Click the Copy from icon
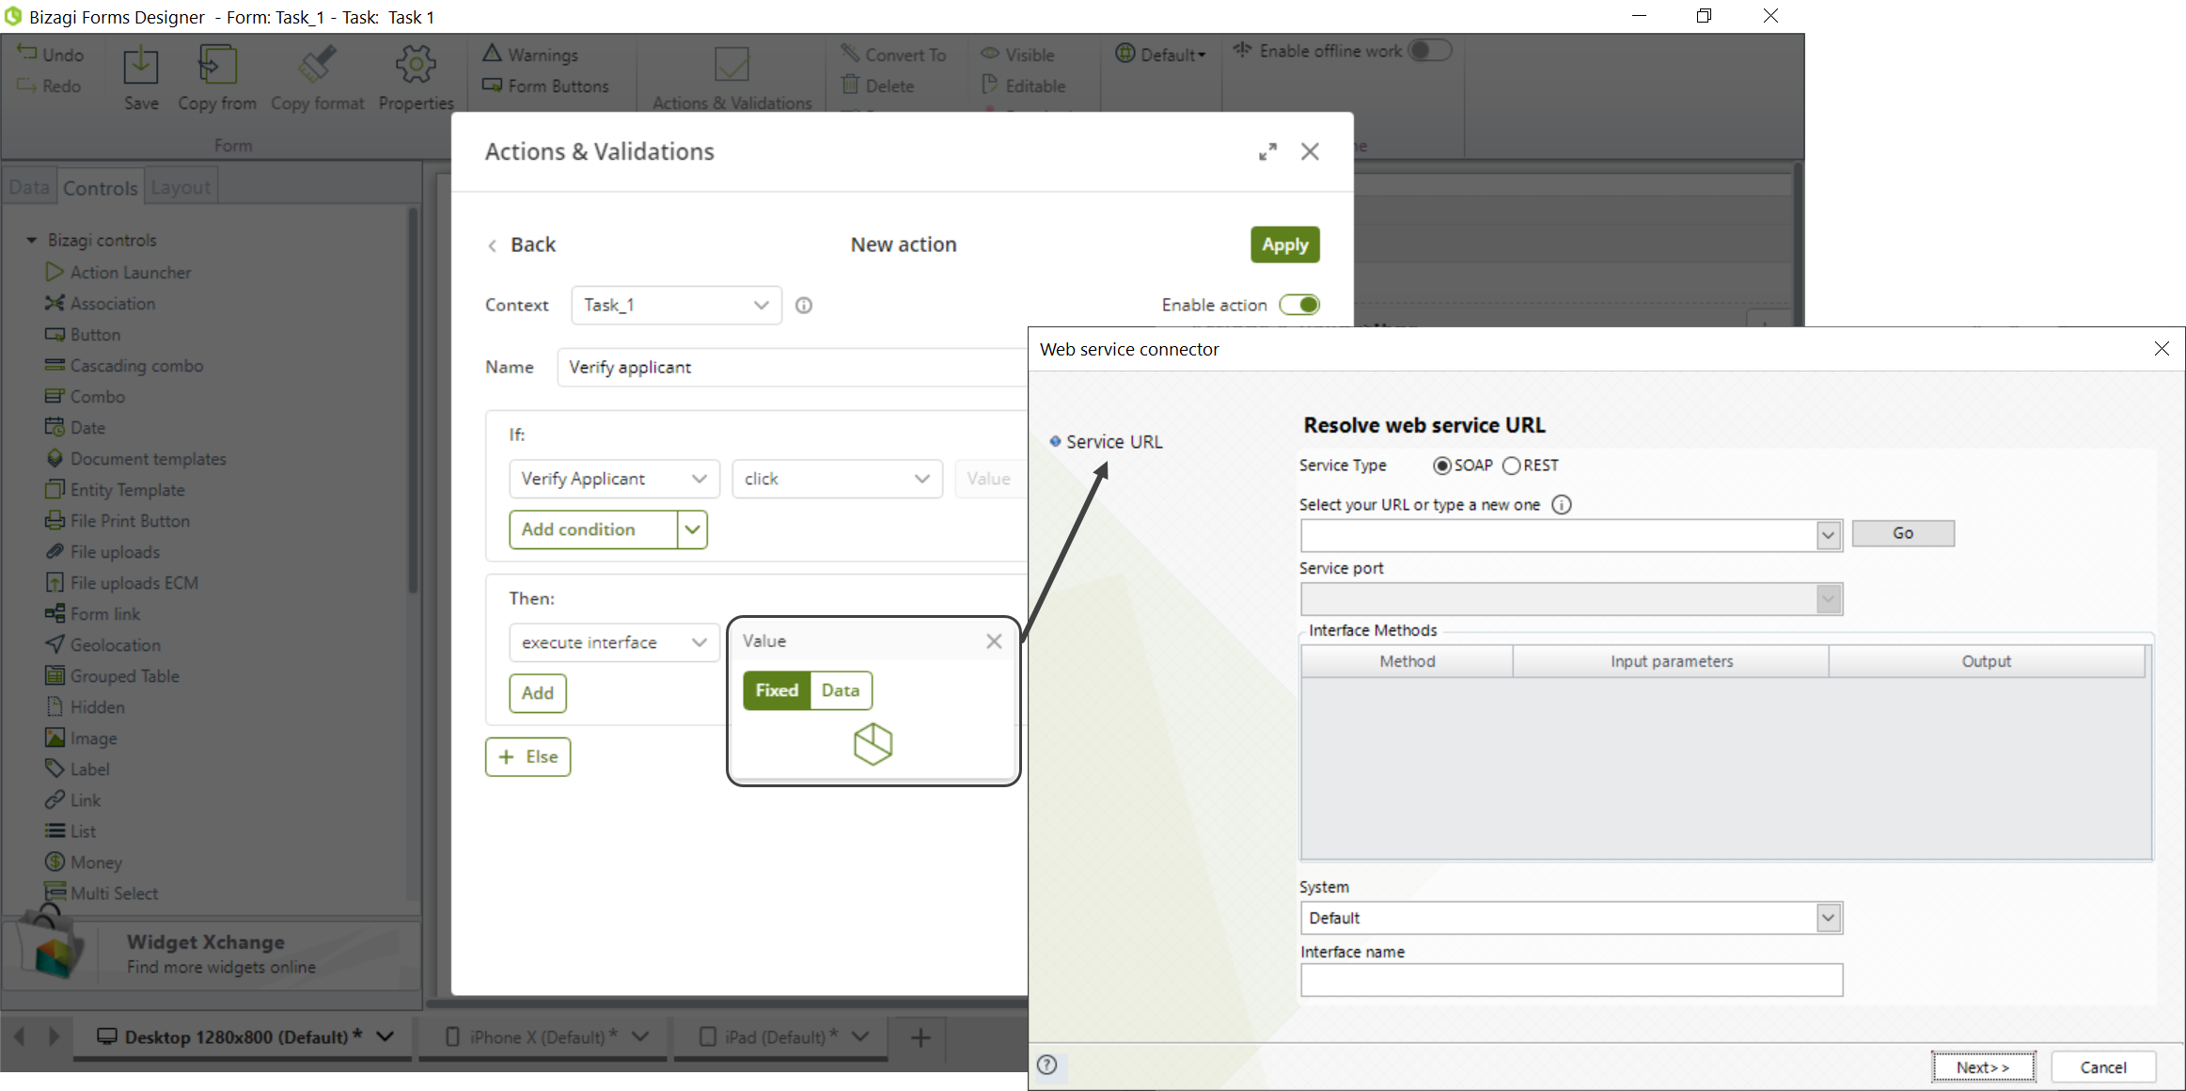This screenshot has height=1091, width=2186. point(217,66)
